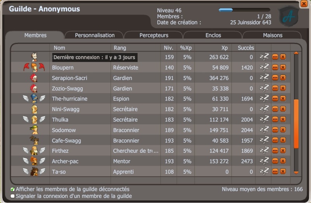Screen dimensions: 311x203
Task: Switch to the Membres tab
Action: click(x=35, y=35)
